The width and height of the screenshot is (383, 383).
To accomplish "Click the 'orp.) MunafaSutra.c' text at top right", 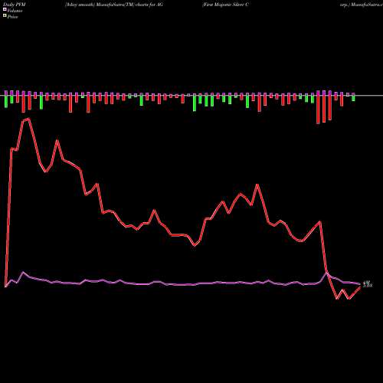I will point(362,5).
